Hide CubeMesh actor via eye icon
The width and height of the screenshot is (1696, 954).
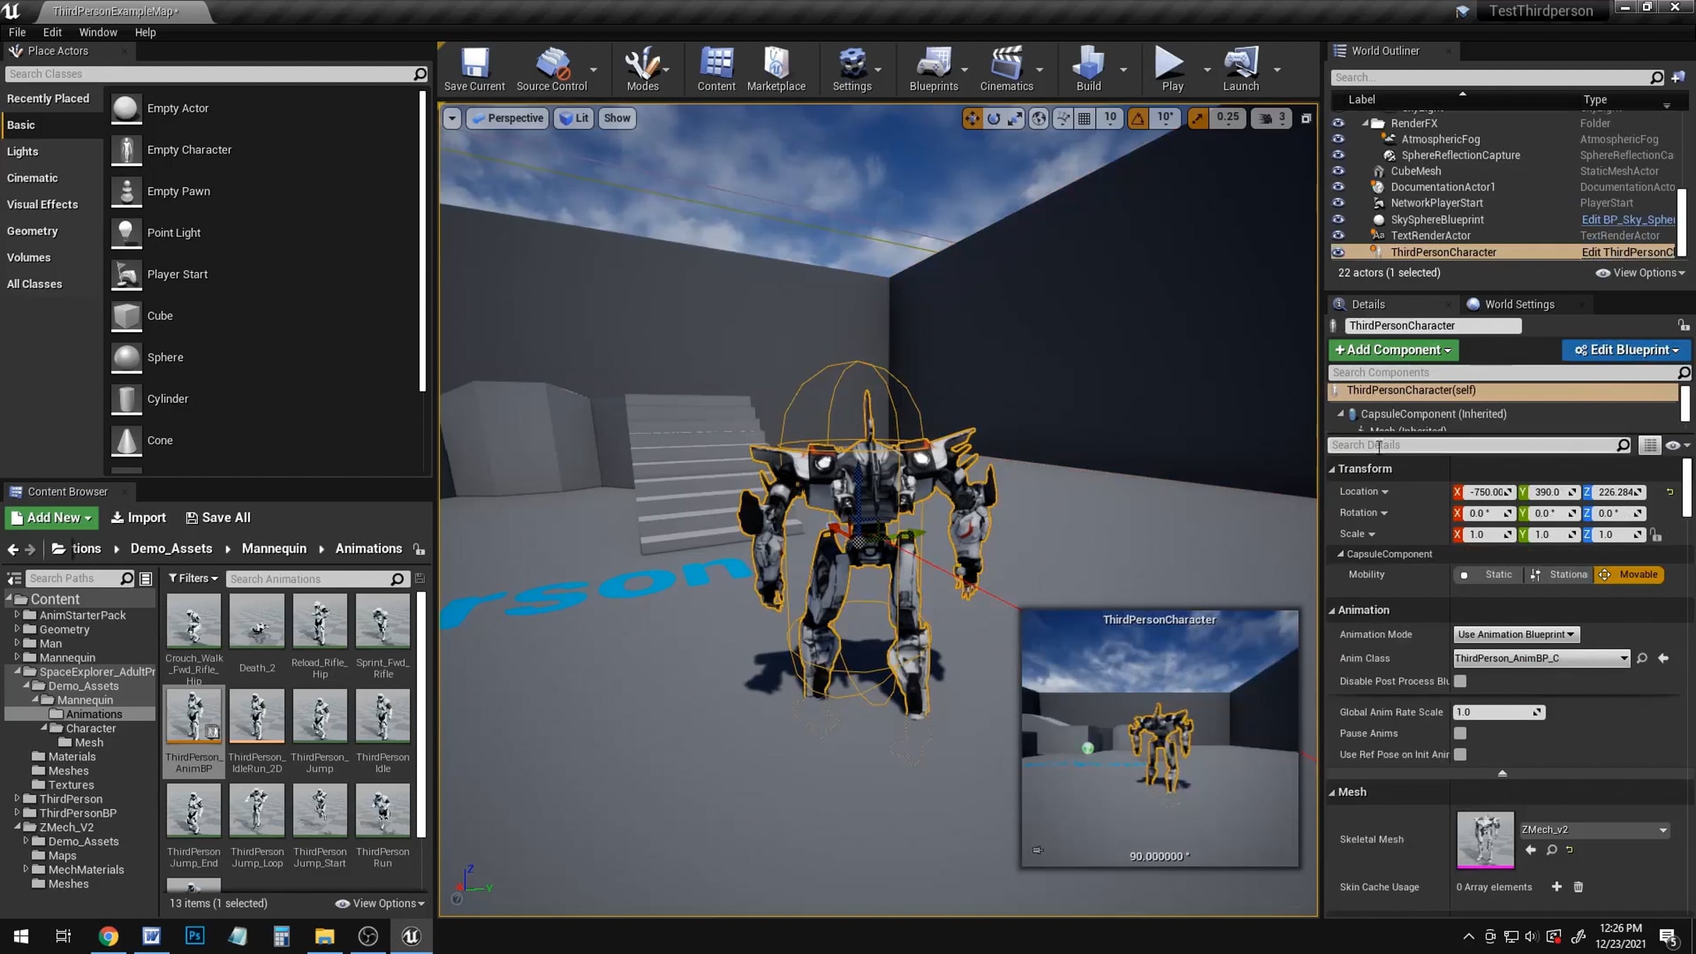[x=1338, y=171]
